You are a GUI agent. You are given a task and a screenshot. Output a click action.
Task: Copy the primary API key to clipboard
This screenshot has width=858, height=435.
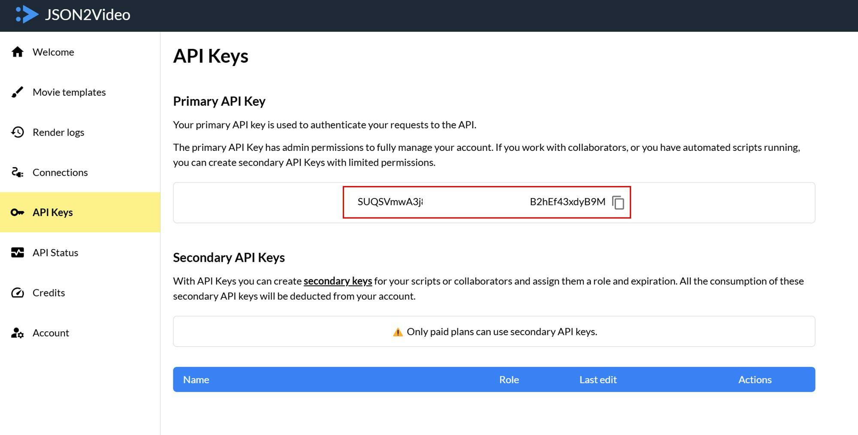click(618, 202)
